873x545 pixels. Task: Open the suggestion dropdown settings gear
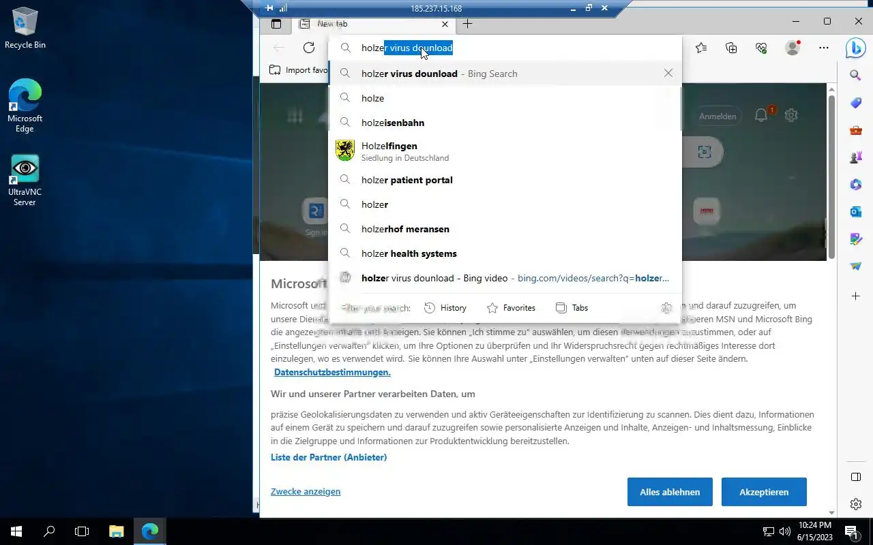click(x=667, y=308)
